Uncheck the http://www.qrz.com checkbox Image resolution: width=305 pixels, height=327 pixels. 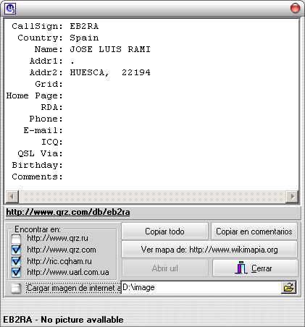tap(16, 250)
